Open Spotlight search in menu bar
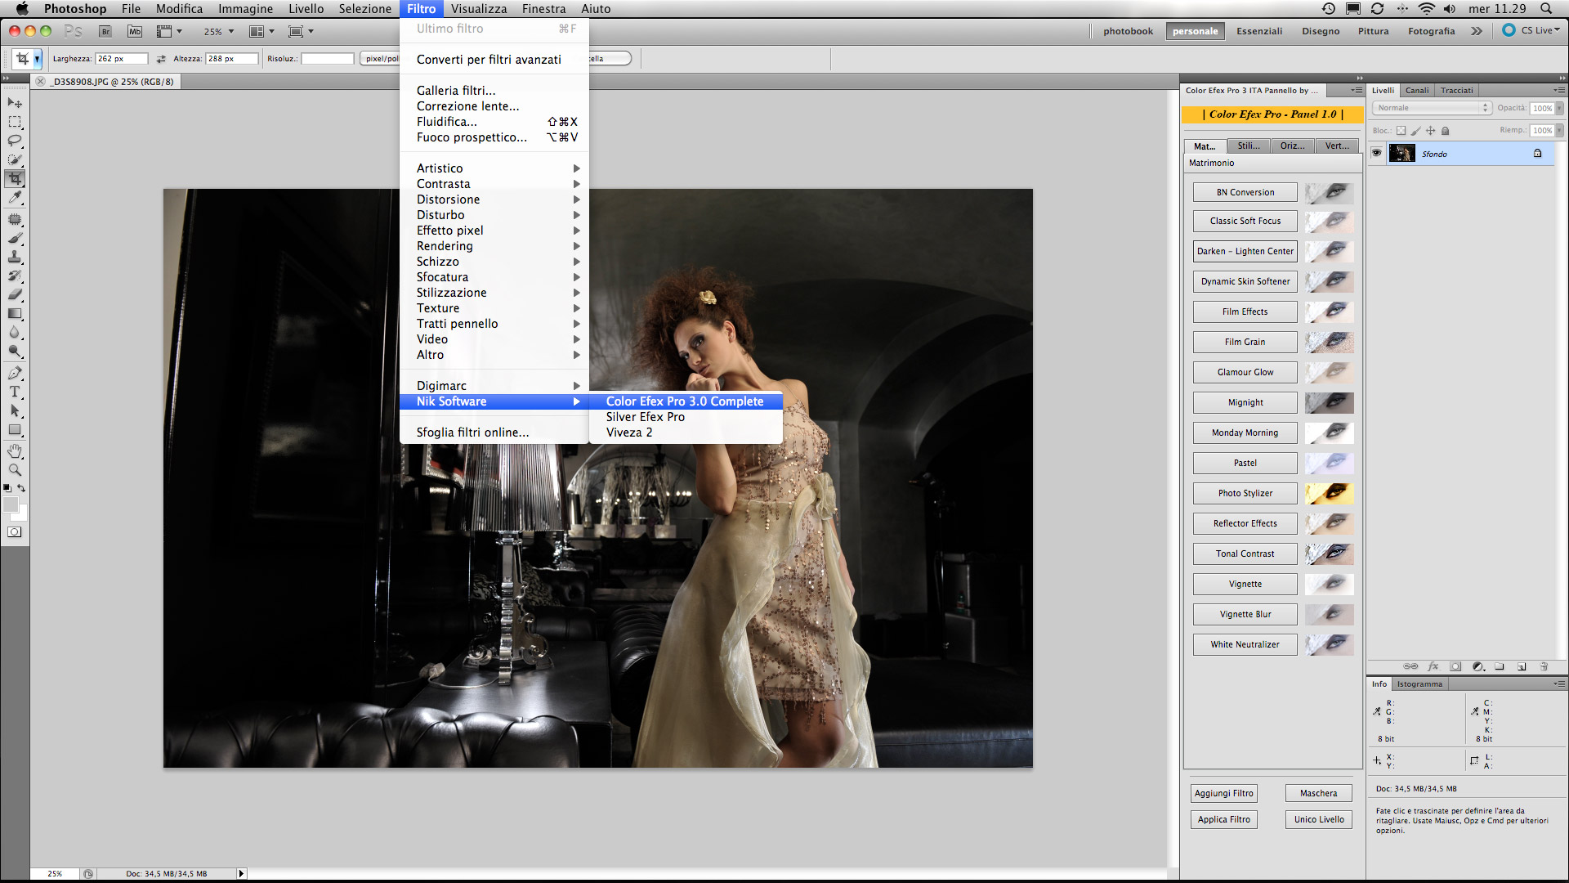Screen dimensions: 1569x883 (1546, 8)
